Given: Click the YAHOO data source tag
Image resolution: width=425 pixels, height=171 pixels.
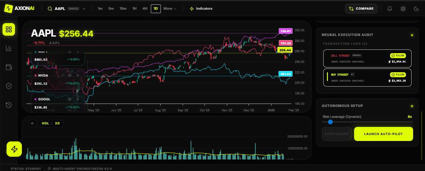Looking at the screenshot, I should (x=74, y=9).
